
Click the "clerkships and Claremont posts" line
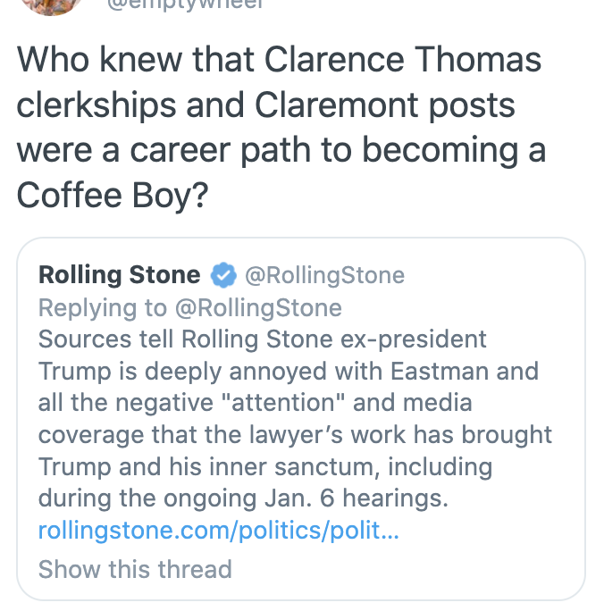tap(266, 105)
